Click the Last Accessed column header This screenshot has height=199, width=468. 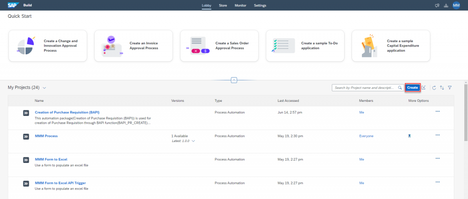(x=288, y=101)
